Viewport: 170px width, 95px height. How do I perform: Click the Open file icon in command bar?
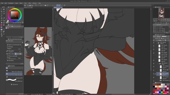(x=30, y=5)
